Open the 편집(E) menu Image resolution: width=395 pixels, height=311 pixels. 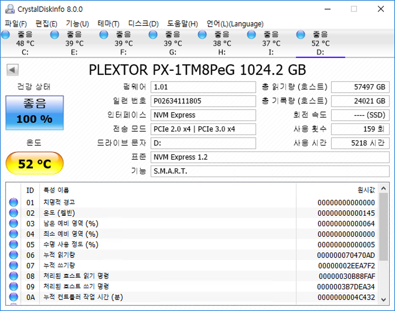coord(46,24)
